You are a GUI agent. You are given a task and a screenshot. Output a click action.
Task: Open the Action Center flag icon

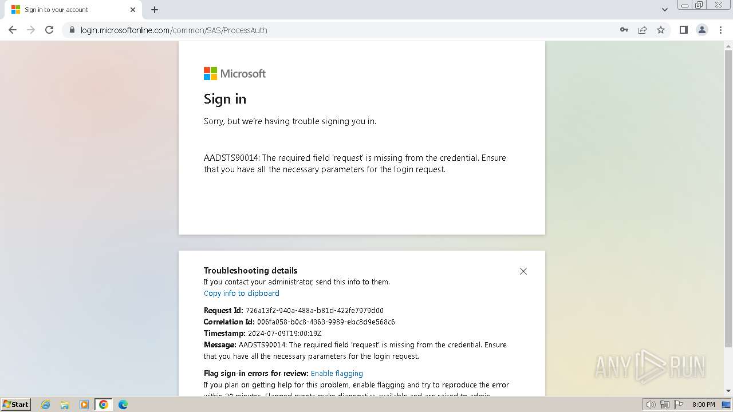click(x=678, y=405)
